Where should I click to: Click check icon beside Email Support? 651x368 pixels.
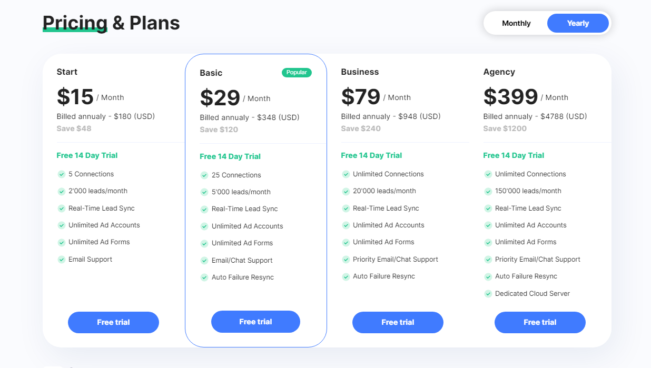coord(62,260)
